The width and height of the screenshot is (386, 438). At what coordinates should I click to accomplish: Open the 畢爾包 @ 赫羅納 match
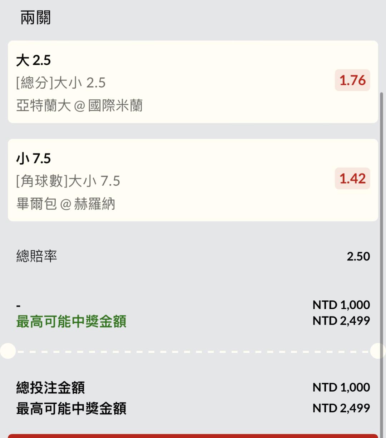pos(66,204)
